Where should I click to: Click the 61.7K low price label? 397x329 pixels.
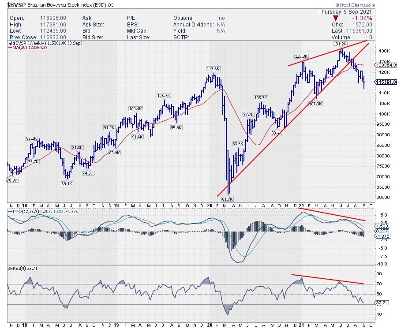226,199
